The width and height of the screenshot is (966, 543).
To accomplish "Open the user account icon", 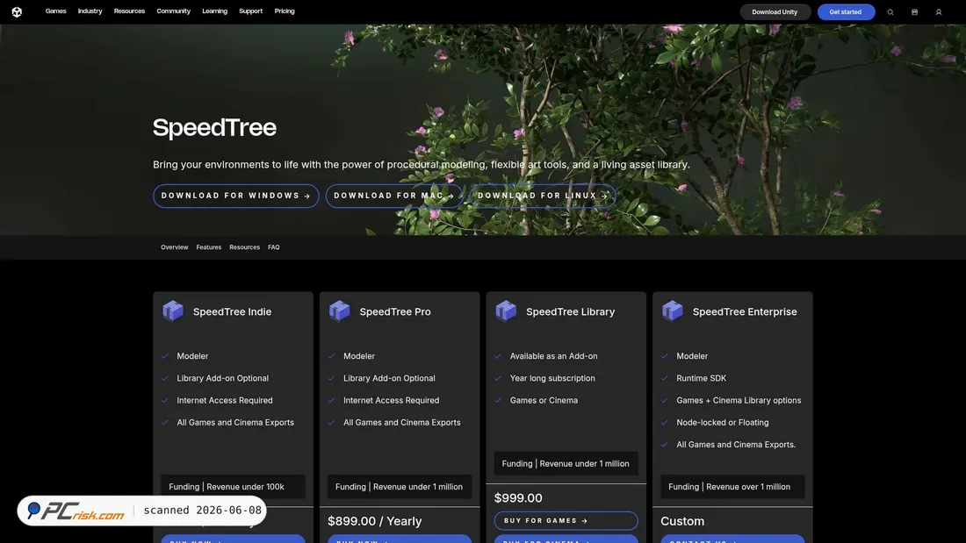I will click(938, 11).
